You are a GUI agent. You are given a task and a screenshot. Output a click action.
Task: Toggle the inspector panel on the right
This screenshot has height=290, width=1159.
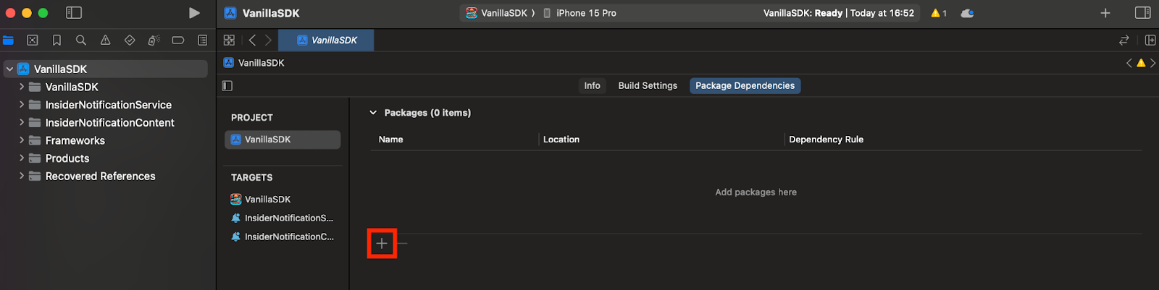pyautogui.click(x=1143, y=13)
